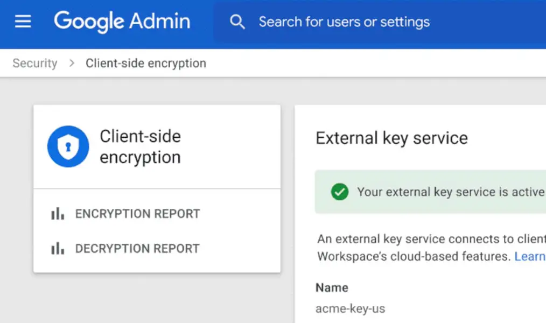
Task: Open the ENCRYPTION REPORT
Action: click(x=137, y=214)
